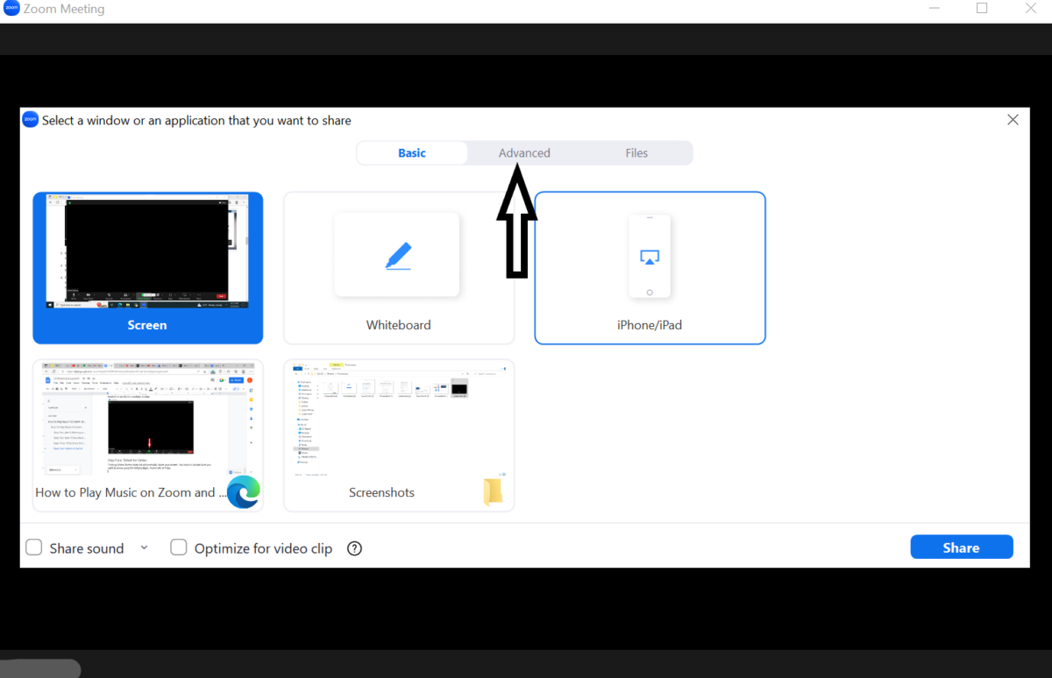
Task: Pick the How to Play Music browser window
Action: coord(147,435)
